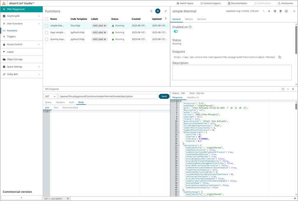Viewport: 298px width, 201px height.
Task: Click the add new function plus button
Action: [x=158, y=11]
